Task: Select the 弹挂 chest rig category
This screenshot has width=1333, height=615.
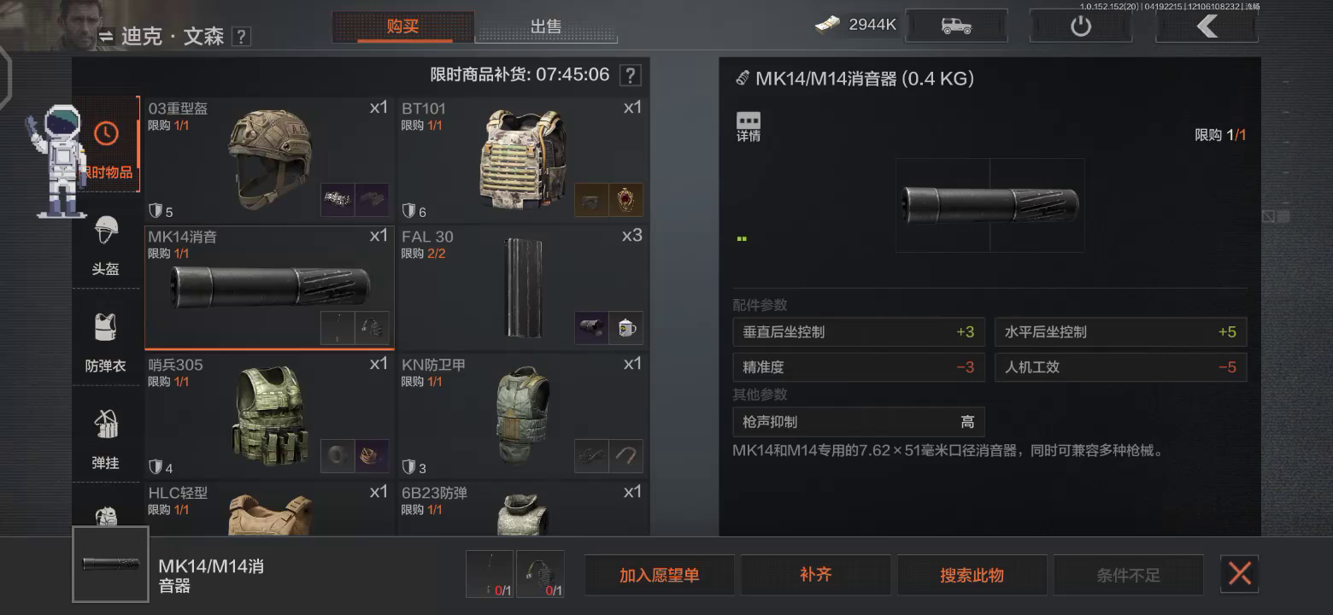Action: tap(106, 436)
